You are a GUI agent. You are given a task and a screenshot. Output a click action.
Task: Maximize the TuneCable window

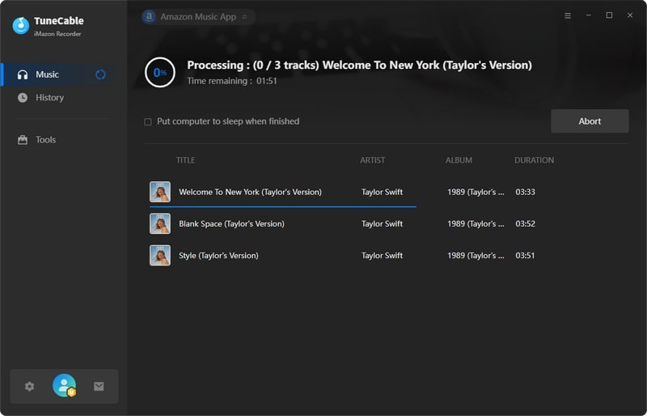[x=609, y=15]
